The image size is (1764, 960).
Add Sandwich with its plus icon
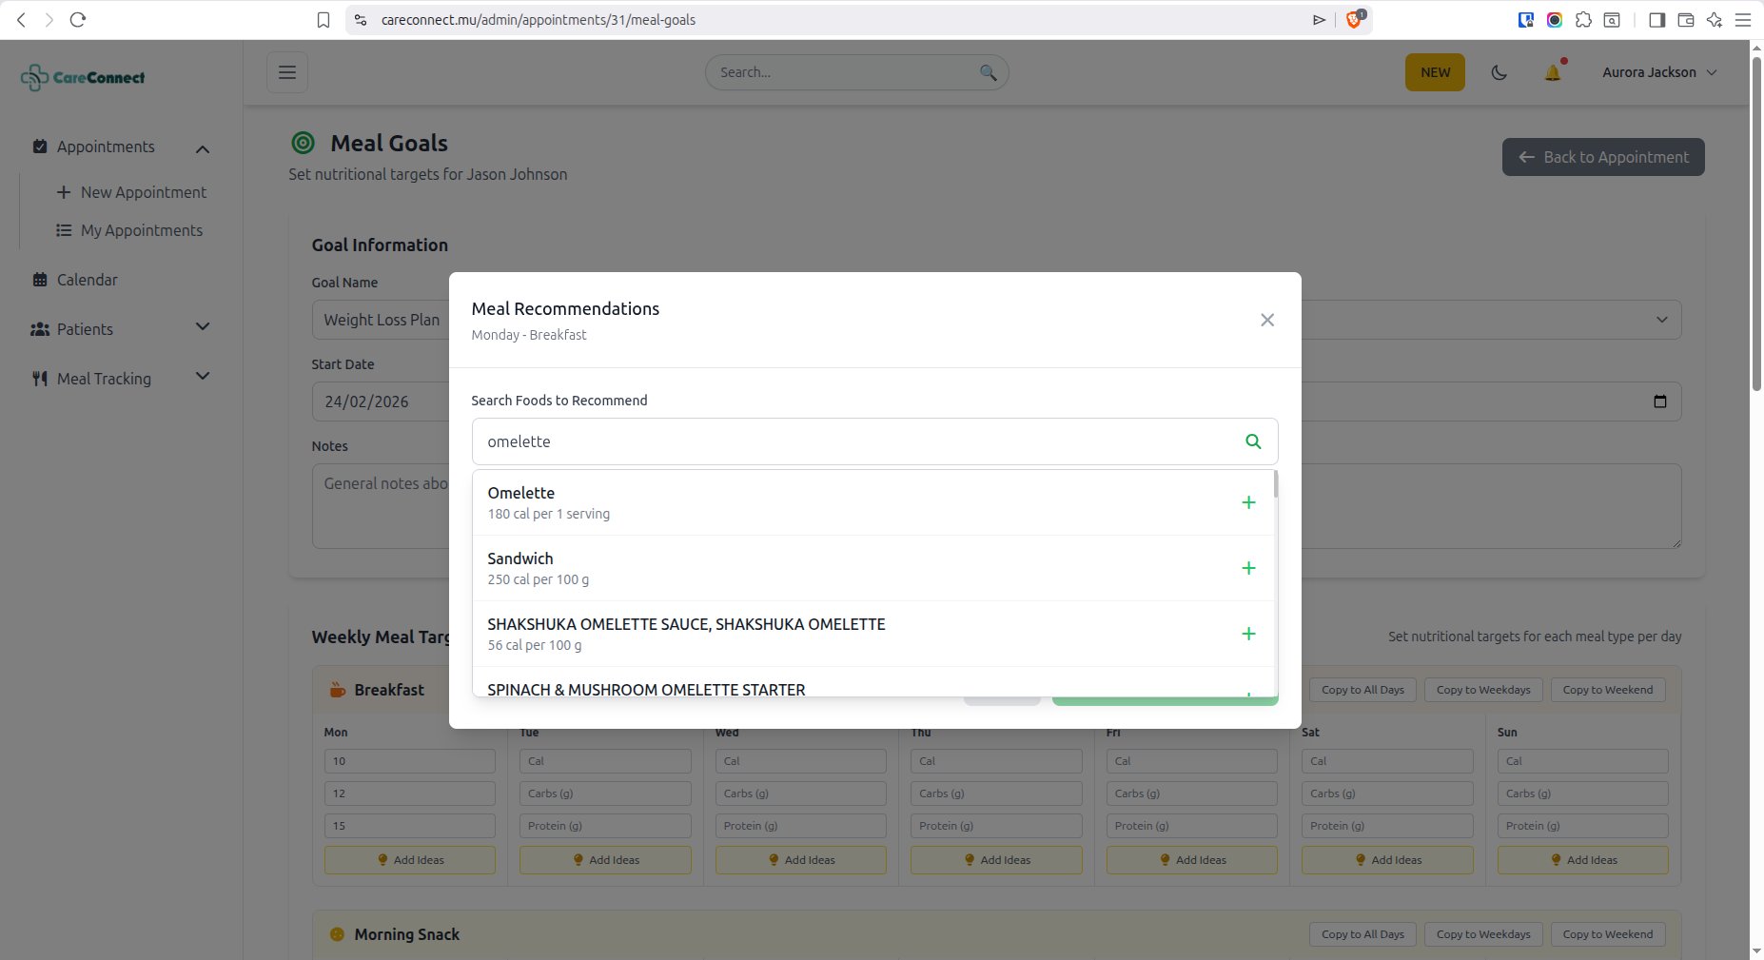pyautogui.click(x=1248, y=568)
